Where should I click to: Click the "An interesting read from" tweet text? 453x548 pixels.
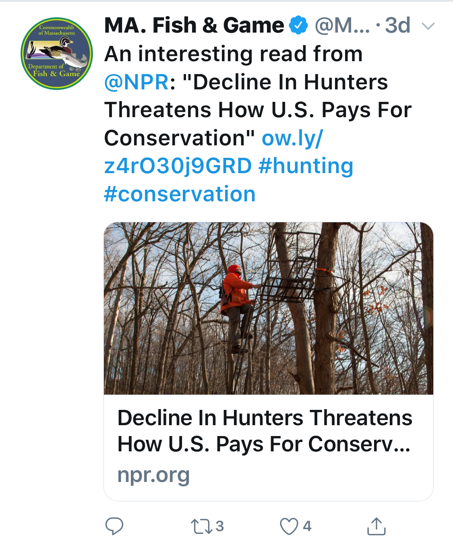[x=234, y=54]
